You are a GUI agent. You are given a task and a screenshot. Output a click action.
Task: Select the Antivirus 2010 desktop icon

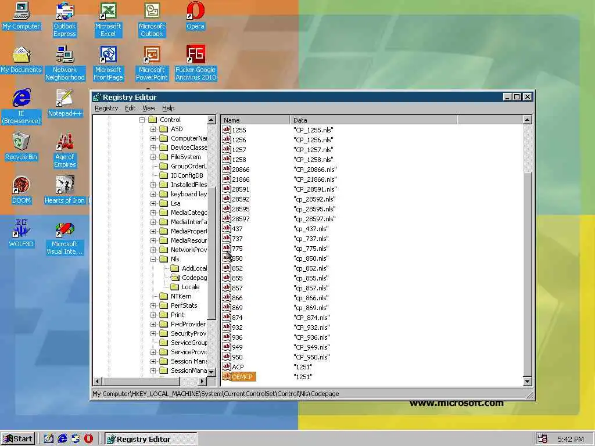tap(195, 63)
